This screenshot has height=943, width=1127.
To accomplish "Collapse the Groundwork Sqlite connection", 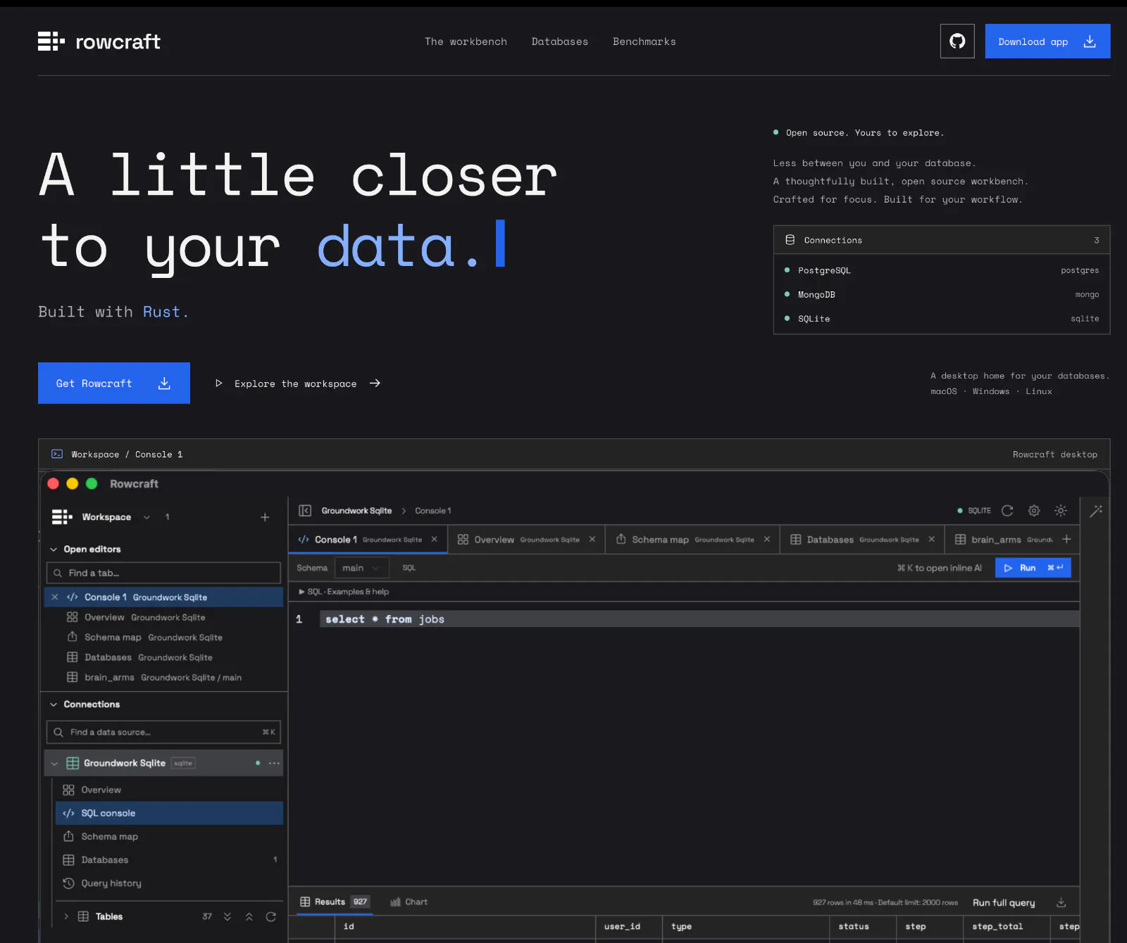I will [x=54, y=763].
